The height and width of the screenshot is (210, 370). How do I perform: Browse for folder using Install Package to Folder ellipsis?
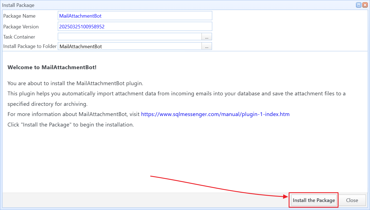point(207,47)
